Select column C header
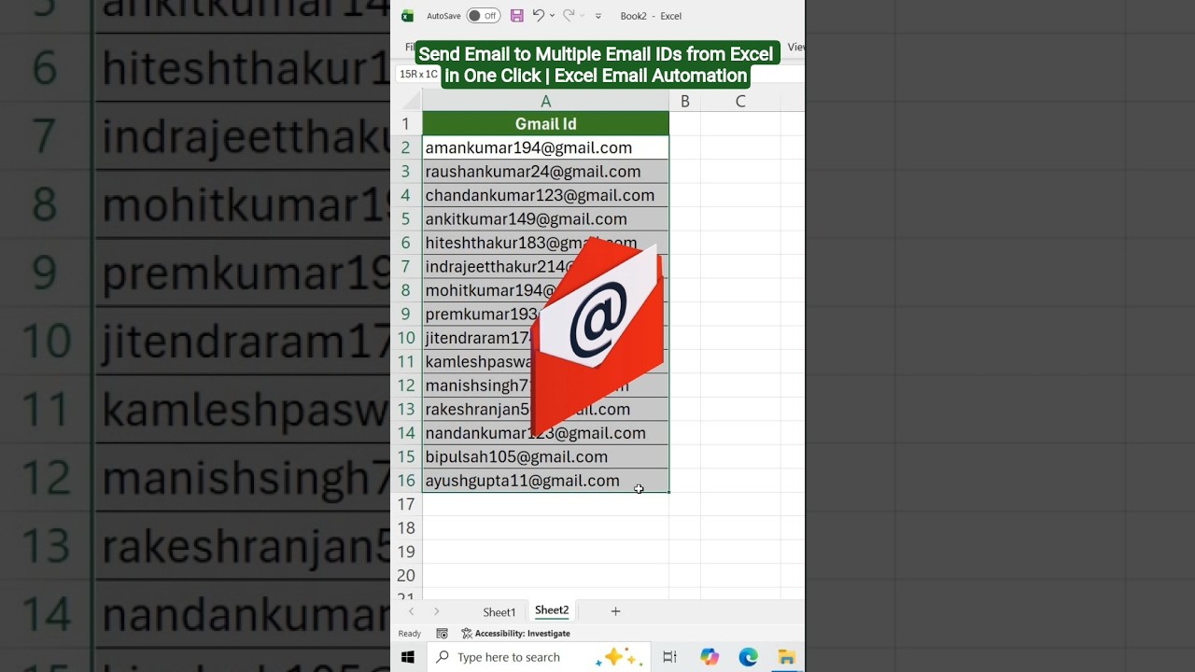This screenshot has height=672, width=1195. tap(740, 101)
